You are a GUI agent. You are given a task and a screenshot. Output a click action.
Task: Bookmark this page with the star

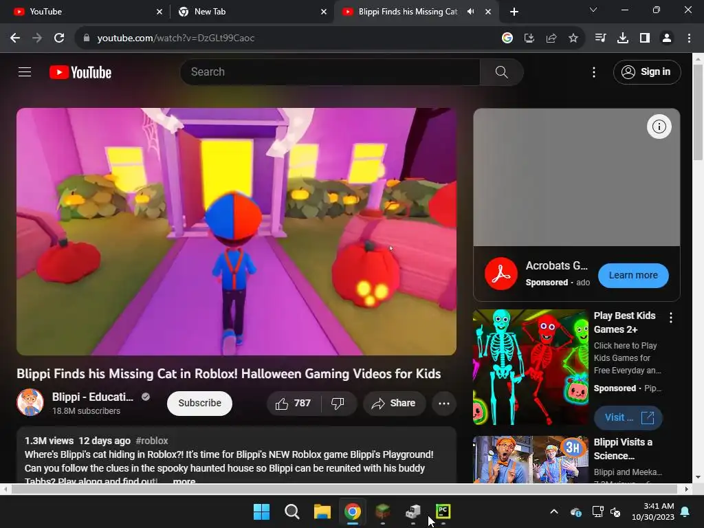point(573,38)
